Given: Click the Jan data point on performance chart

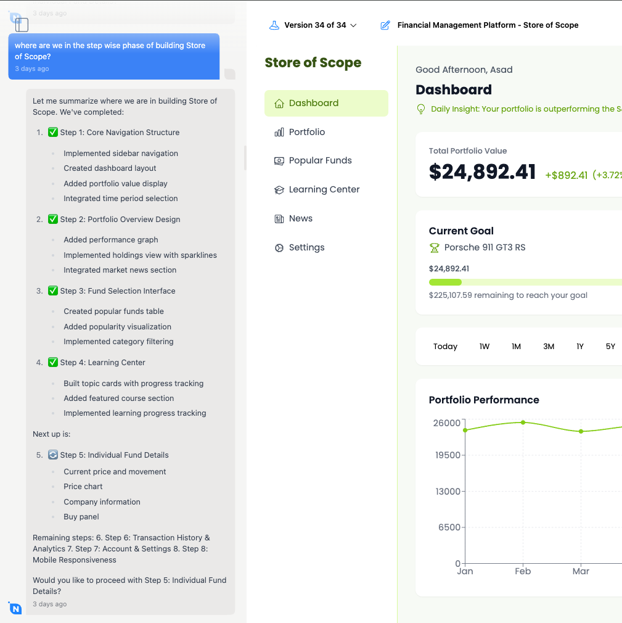Looking at the screenshot, I should click(465, 431).
